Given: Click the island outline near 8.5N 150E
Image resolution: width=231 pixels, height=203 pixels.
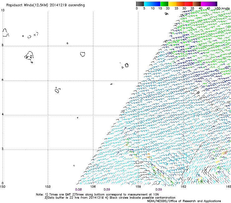Looking at the screenshot, I should 6,32.
